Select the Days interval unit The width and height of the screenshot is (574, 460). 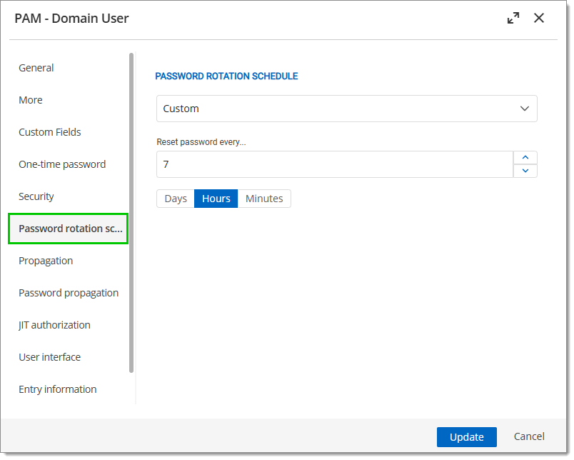pyautogui.click(x=176, y=199)
